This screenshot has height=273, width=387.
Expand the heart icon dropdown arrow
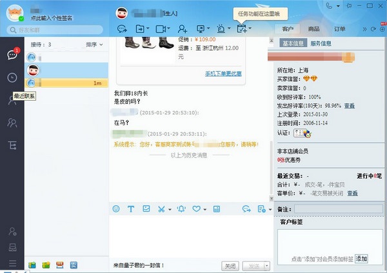[205, 210]
